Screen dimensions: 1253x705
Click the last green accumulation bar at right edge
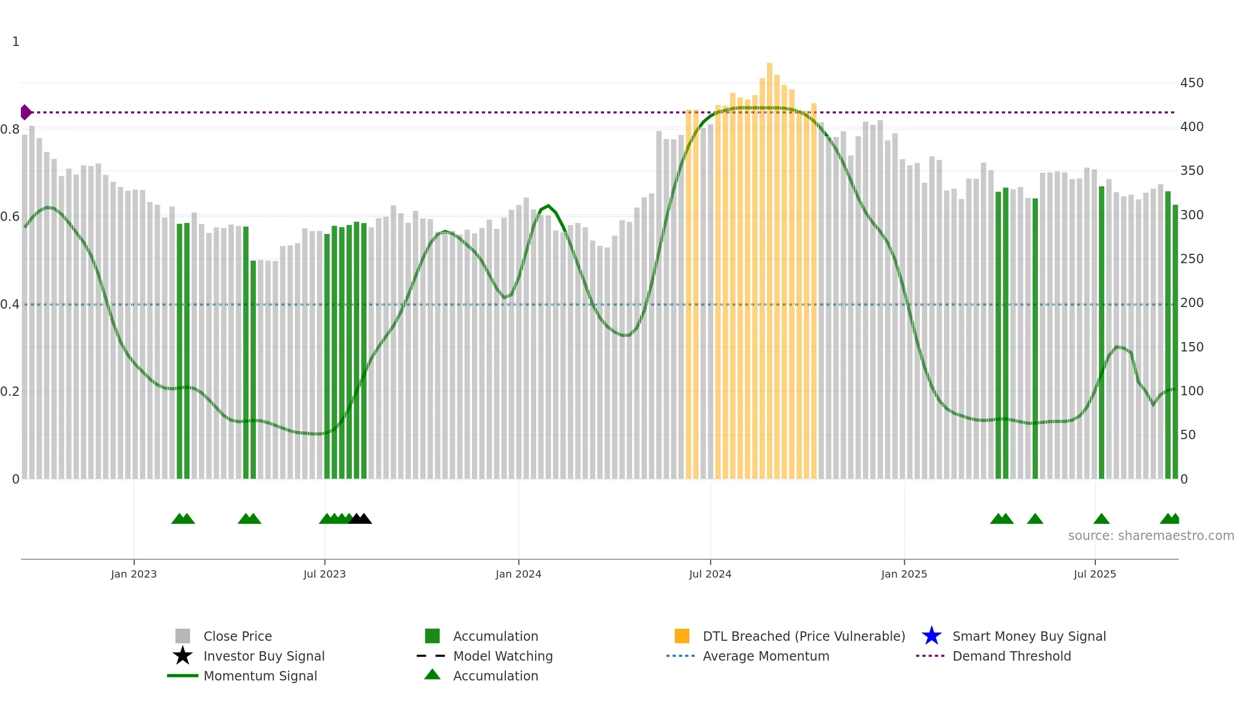click(x=1175, y=342)
